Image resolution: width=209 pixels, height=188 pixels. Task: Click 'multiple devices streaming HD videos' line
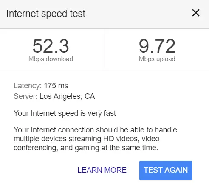[x=87, y=139]
